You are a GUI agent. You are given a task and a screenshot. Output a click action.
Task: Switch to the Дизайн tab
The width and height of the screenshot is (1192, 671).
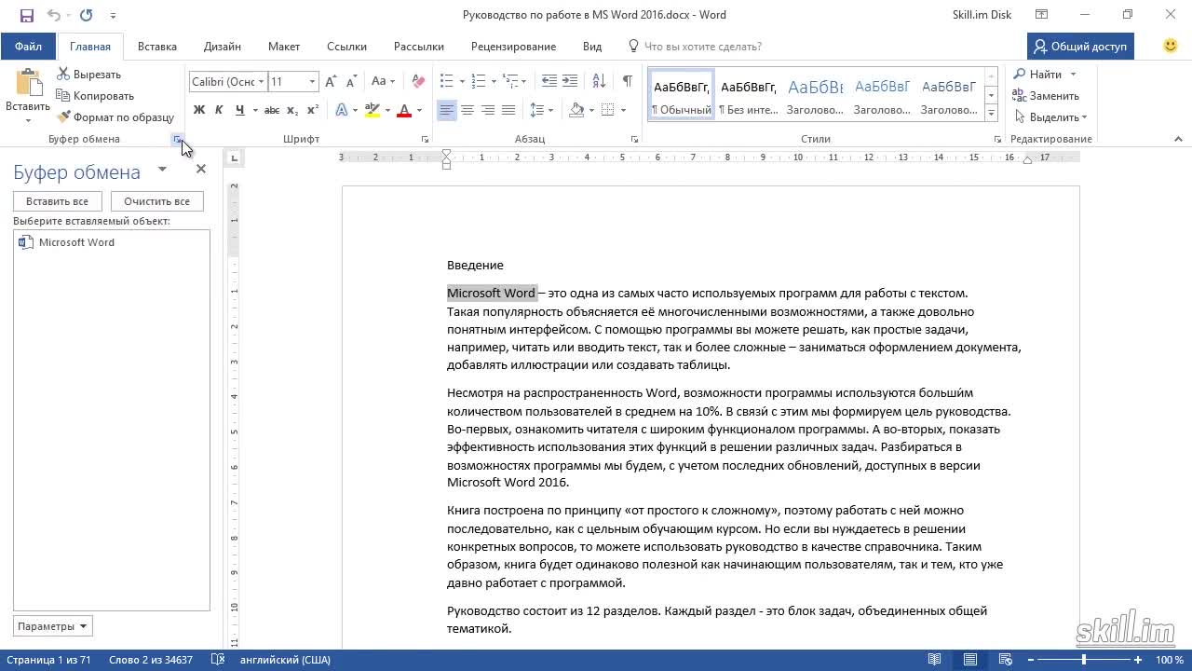click(x=223, y=46)
